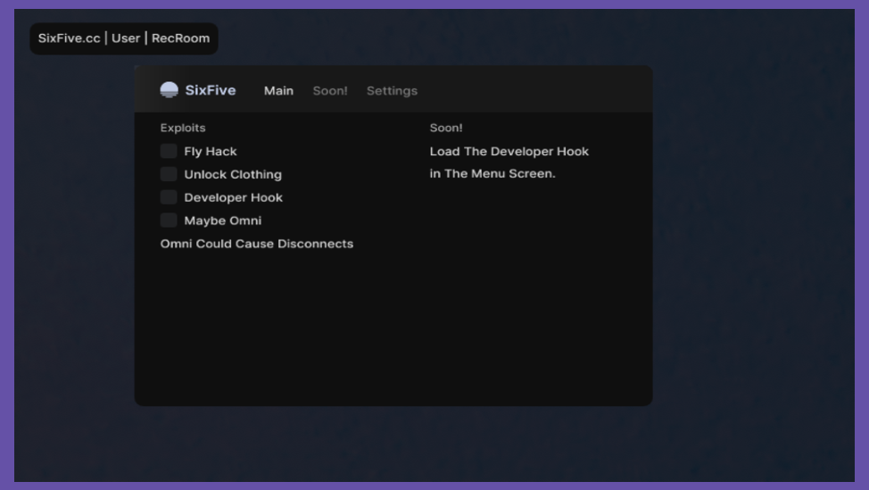
Task: Open the Soon! tab
Action: (x=330, y=90)
